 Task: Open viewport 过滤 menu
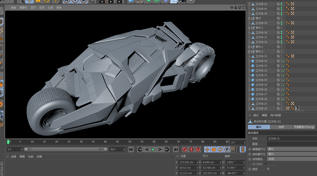(x=50, y=8)
